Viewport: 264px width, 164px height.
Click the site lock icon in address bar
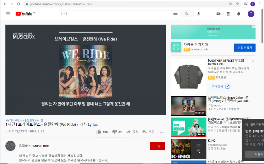[x=27, y=4]
